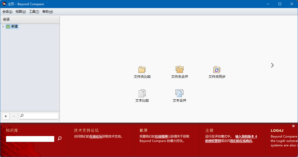298x157 pixels.
Task: Click the 知识库 heading
Action: (12, 131)
